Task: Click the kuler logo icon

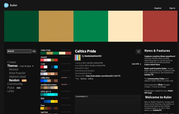Action: click(6, 5)
